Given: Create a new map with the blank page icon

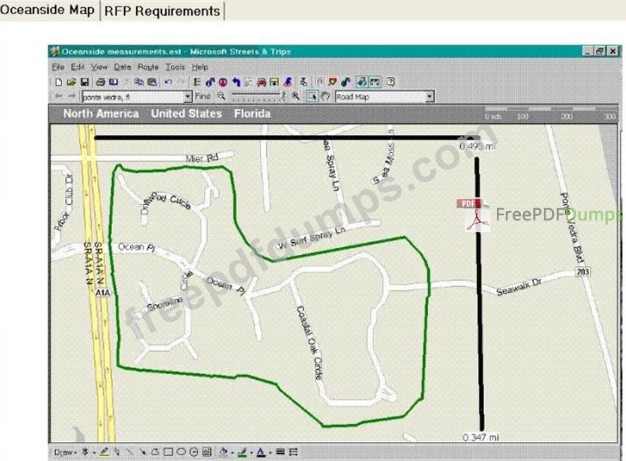Looking at the screenshot, I should [x=59, y=83].
